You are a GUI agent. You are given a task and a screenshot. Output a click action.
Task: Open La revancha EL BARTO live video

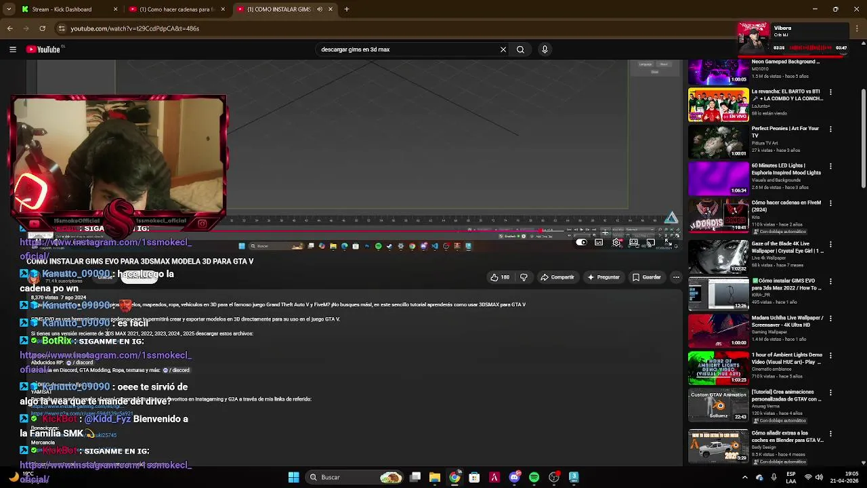719,105
